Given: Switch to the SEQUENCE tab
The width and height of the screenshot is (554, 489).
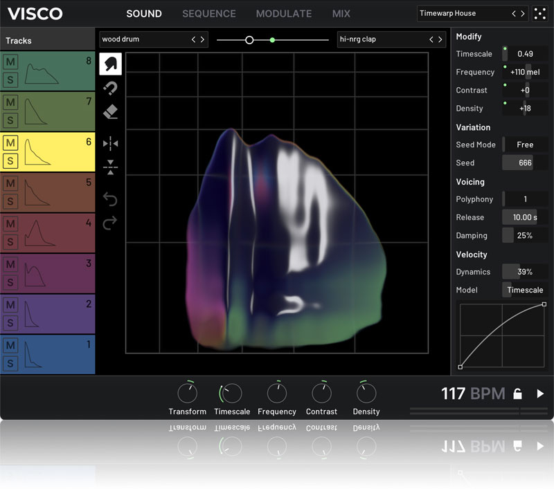Looking at the screenshot, I should 208,14.
